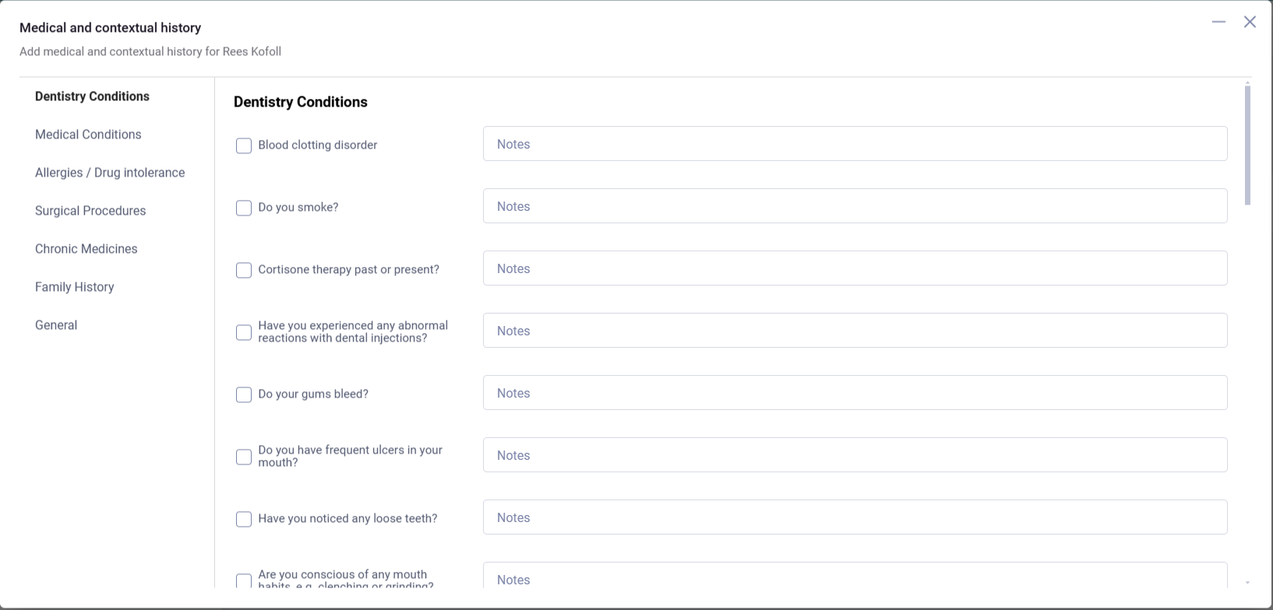
Task: Close the Medical and contextual history dialog
Action: (x=1250, y=22)
